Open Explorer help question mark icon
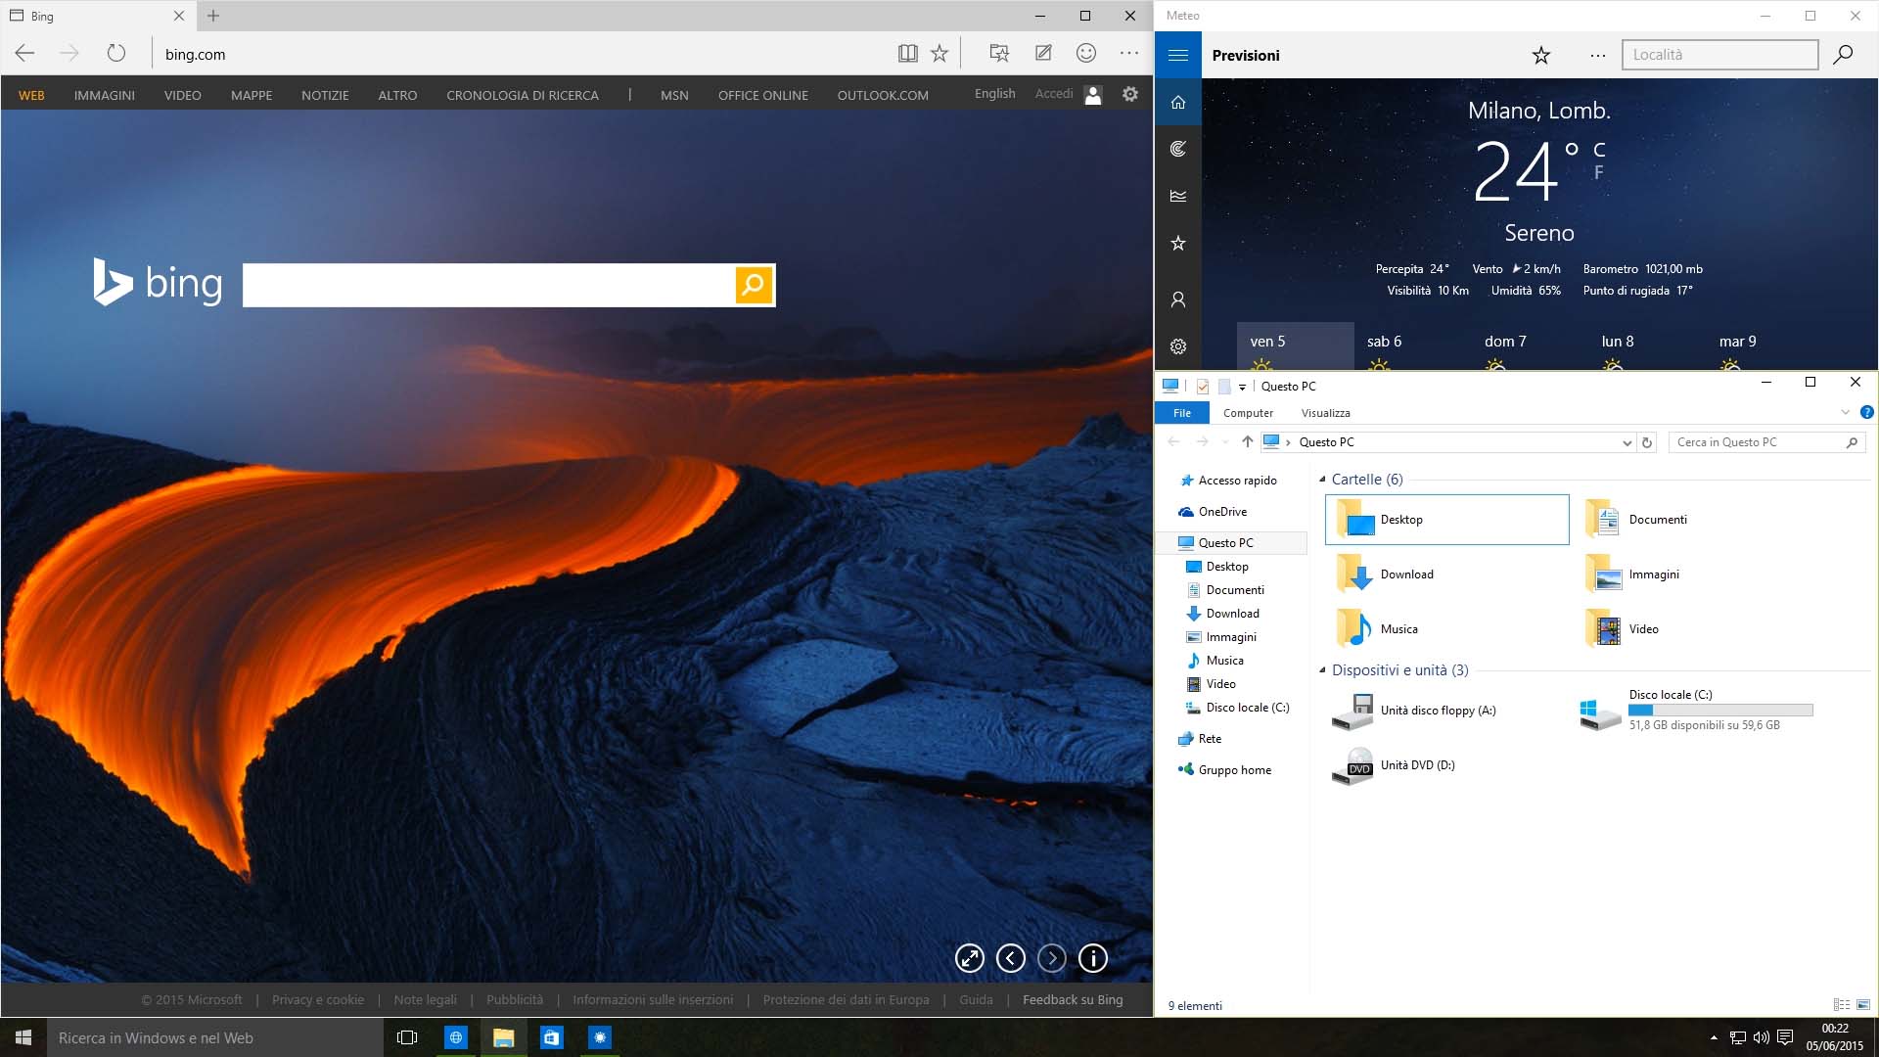 pyautogui.click(x=1866, y=412)
